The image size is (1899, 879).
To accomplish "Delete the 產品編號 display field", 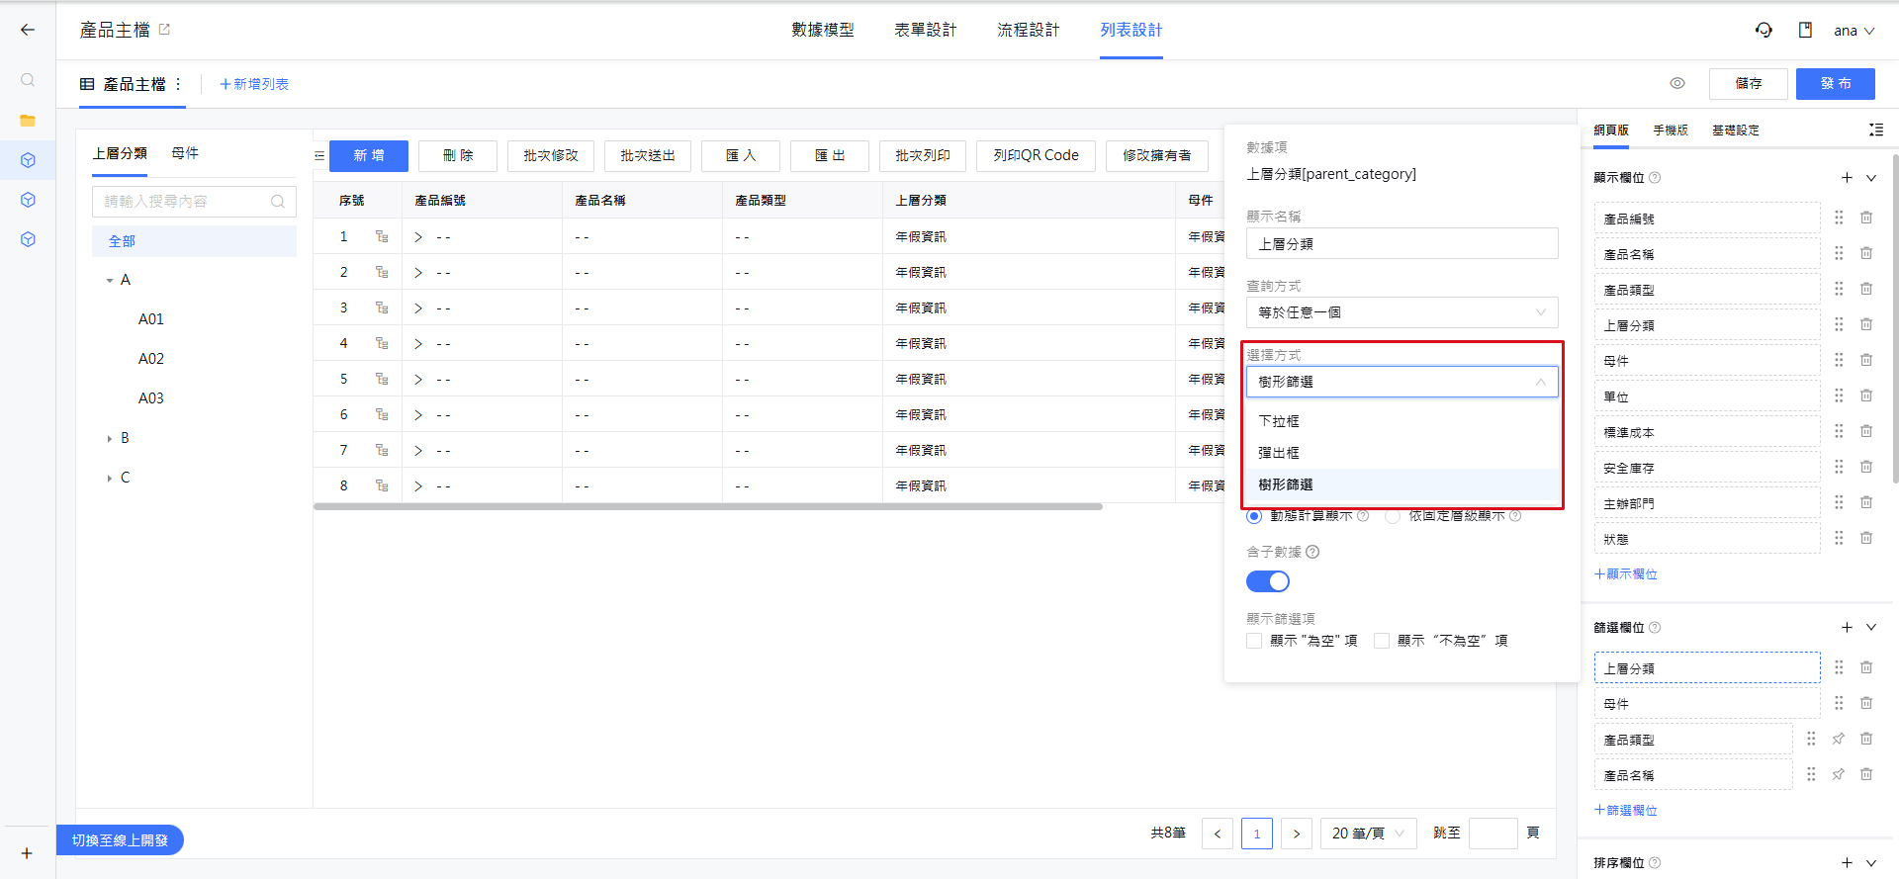I will tap(1866, 218).
